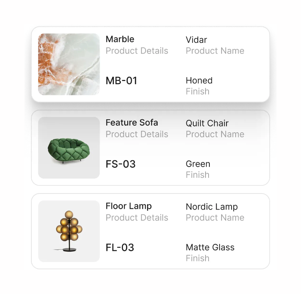Click Product Details label under Marble
Viewport: 301px width, 294px height.
[x=137, y=51]
